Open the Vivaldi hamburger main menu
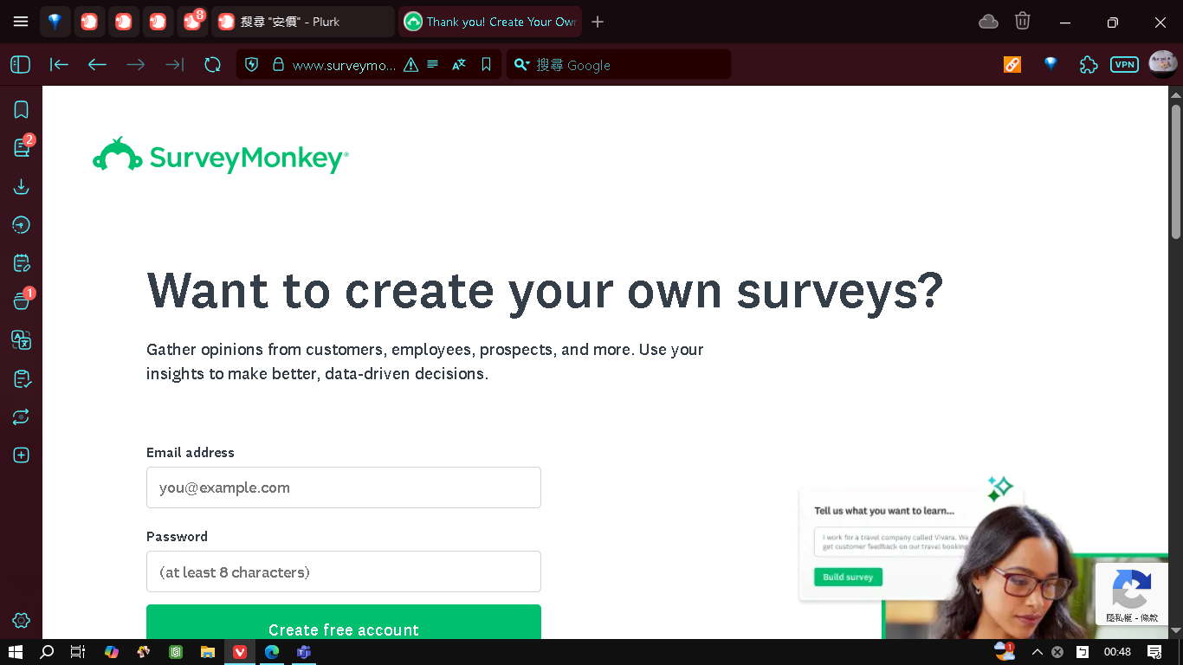This screenshot has height=665, width=1183. pos(21,22)
